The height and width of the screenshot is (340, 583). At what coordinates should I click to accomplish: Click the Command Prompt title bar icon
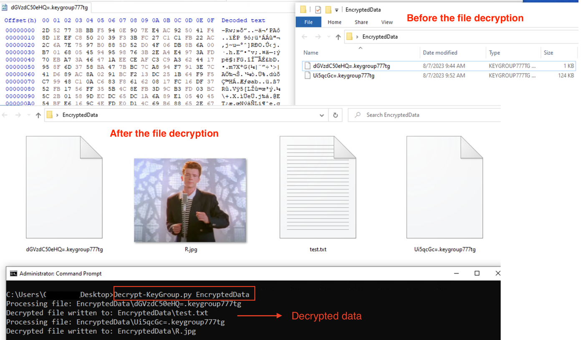13,274
